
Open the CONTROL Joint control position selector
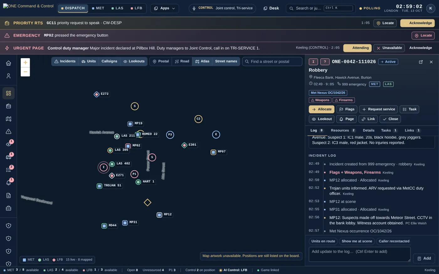tap(222, 8)
